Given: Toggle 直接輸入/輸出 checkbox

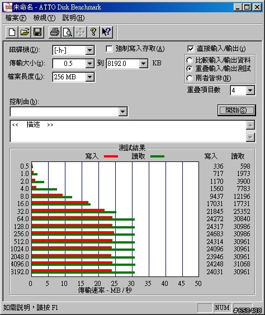Looking at the screenshot, I should (x=191, y=49).
